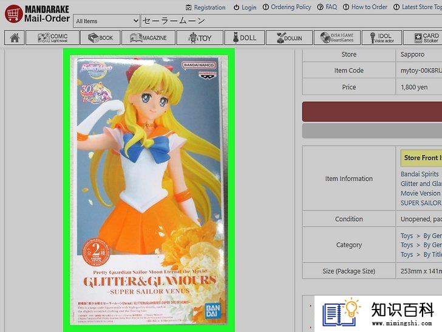
Task: Click the disc icon in DISK/GAME tab
Action: pyautogui.click(x=325, y=38)
